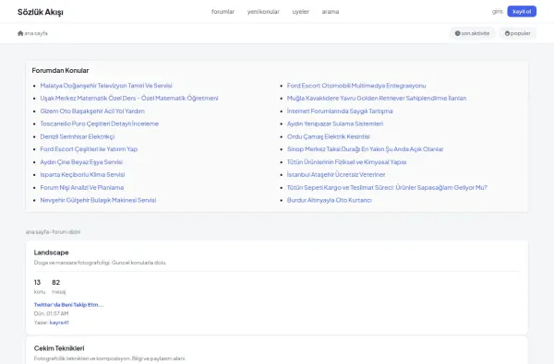
Task: Open Sinop Merkez Taksi Durağı topic
Action: pos(365,149)
